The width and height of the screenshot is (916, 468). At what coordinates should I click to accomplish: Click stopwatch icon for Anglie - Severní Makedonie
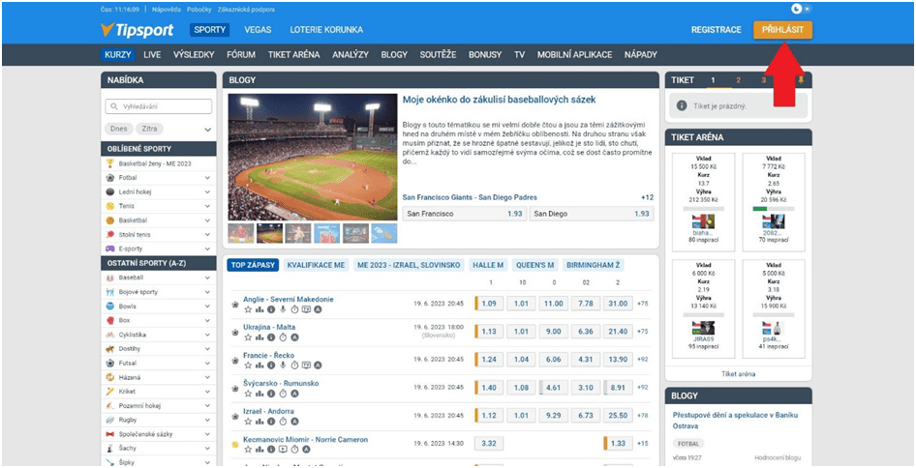click(x=294, y=309)
